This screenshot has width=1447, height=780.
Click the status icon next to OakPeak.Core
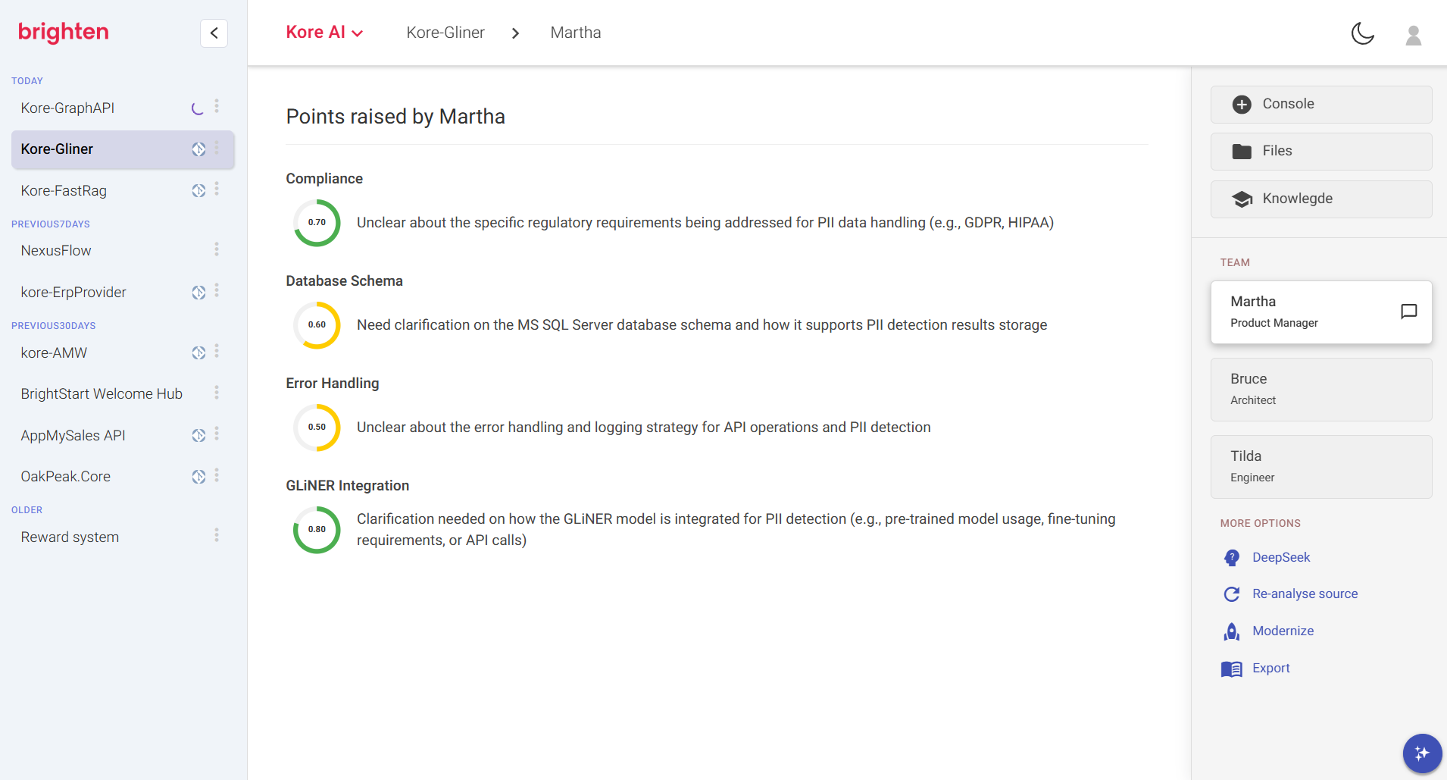(198, 476)
